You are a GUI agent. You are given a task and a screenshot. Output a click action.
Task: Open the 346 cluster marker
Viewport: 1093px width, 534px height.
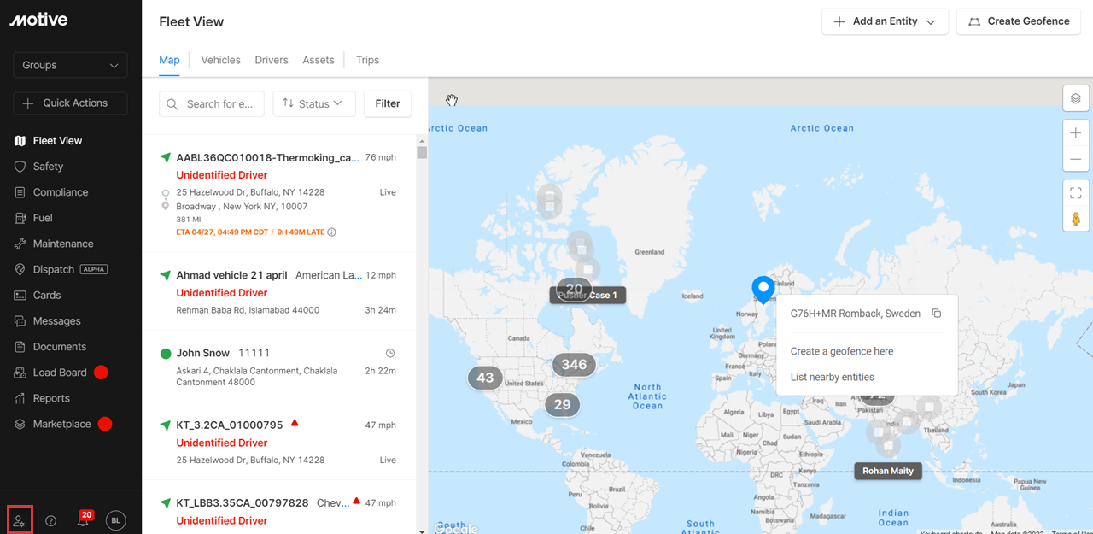tap(574, 365)
